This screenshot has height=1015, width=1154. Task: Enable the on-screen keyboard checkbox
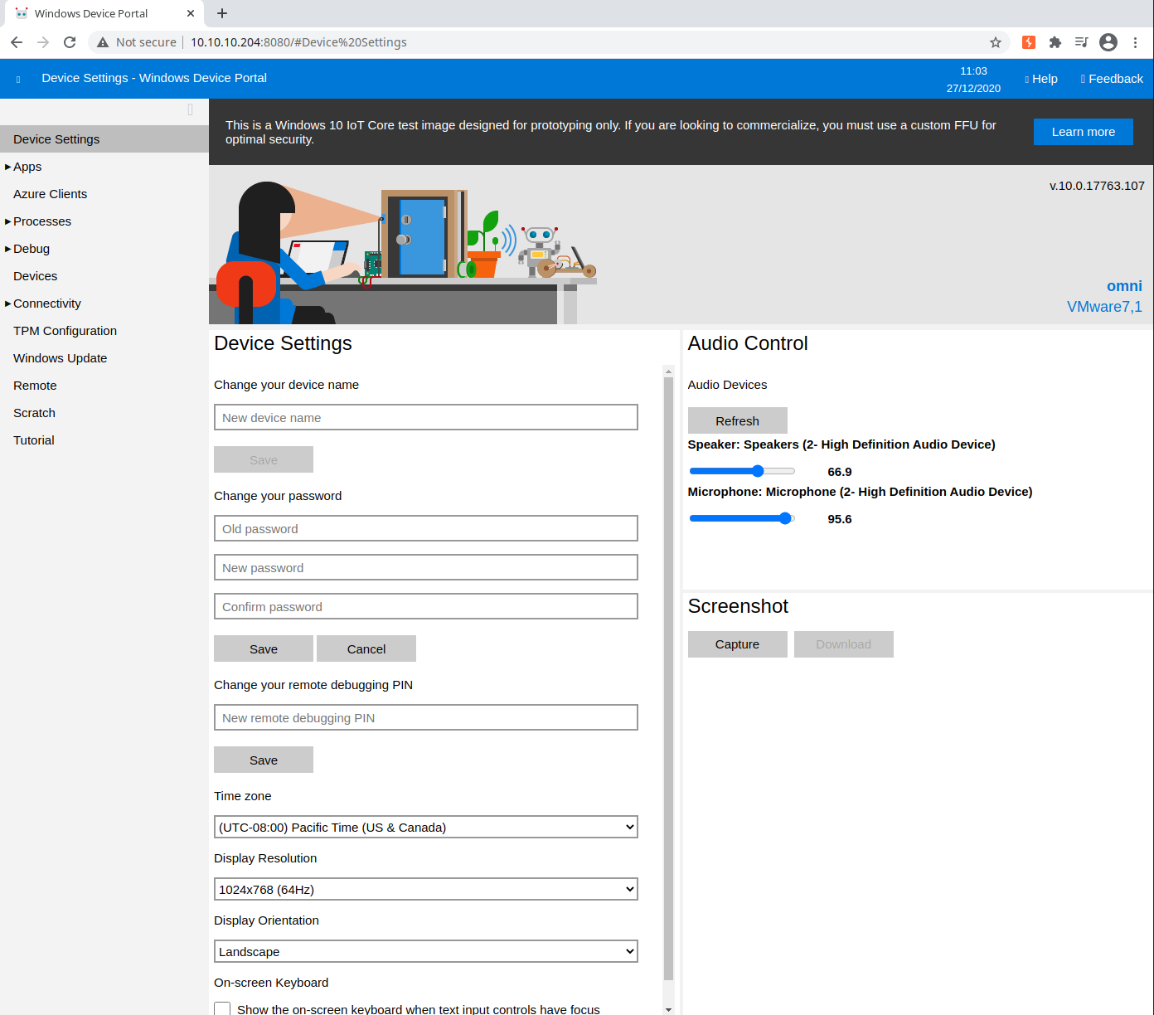tap(222, 1008)
